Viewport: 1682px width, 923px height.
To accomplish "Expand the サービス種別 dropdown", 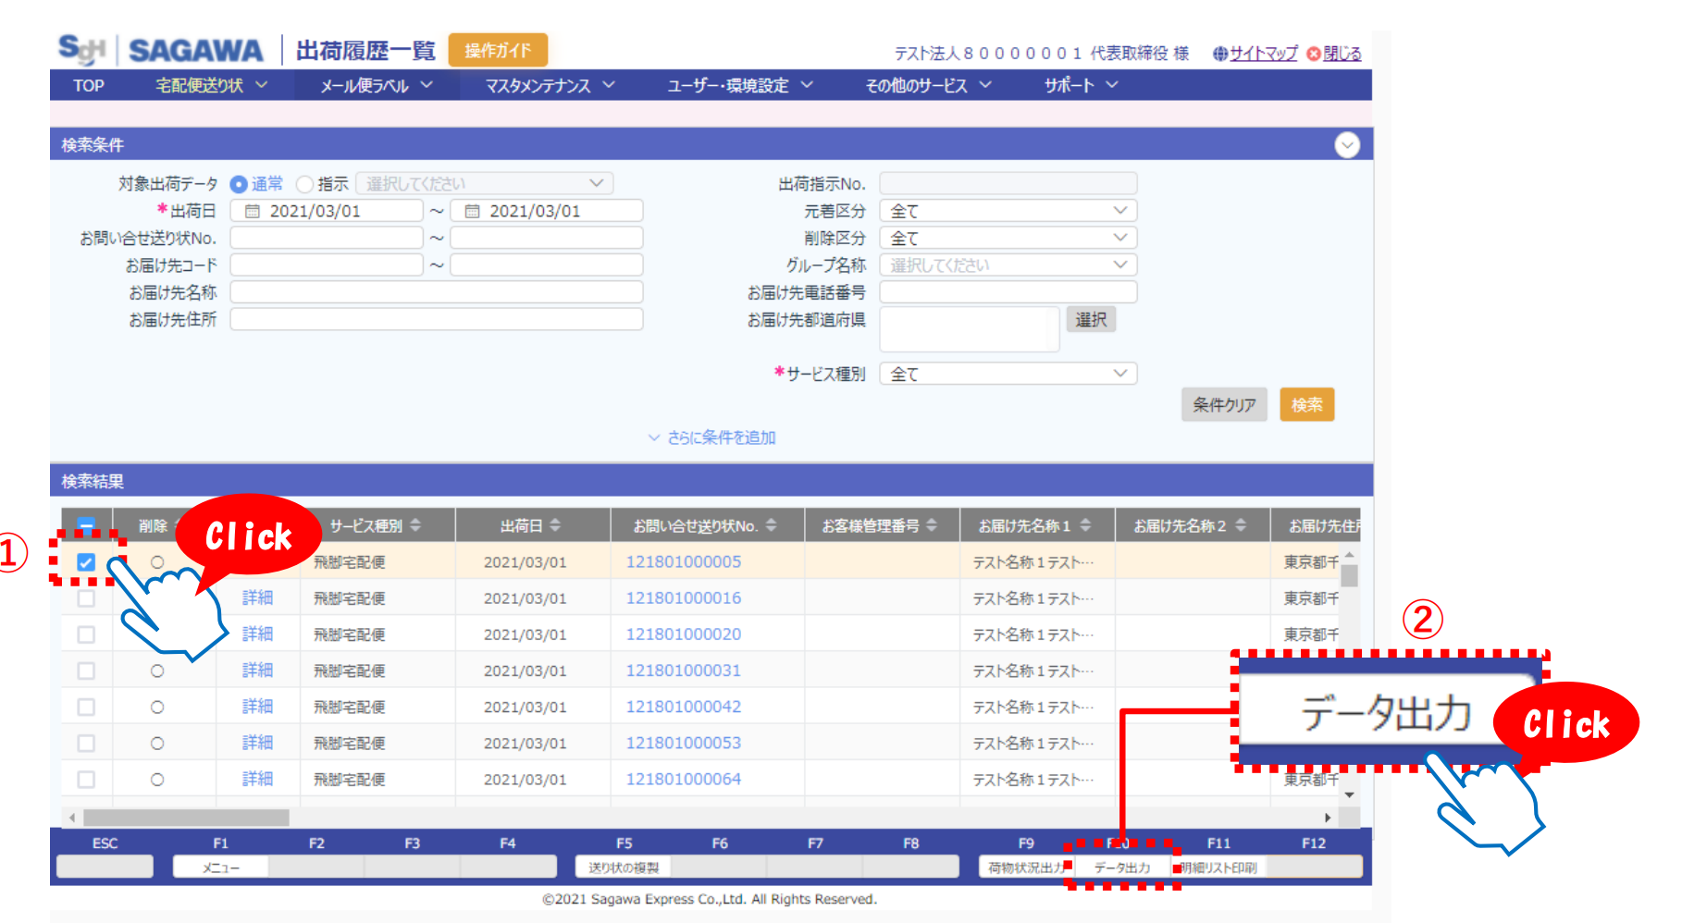I will point(1008,374).
